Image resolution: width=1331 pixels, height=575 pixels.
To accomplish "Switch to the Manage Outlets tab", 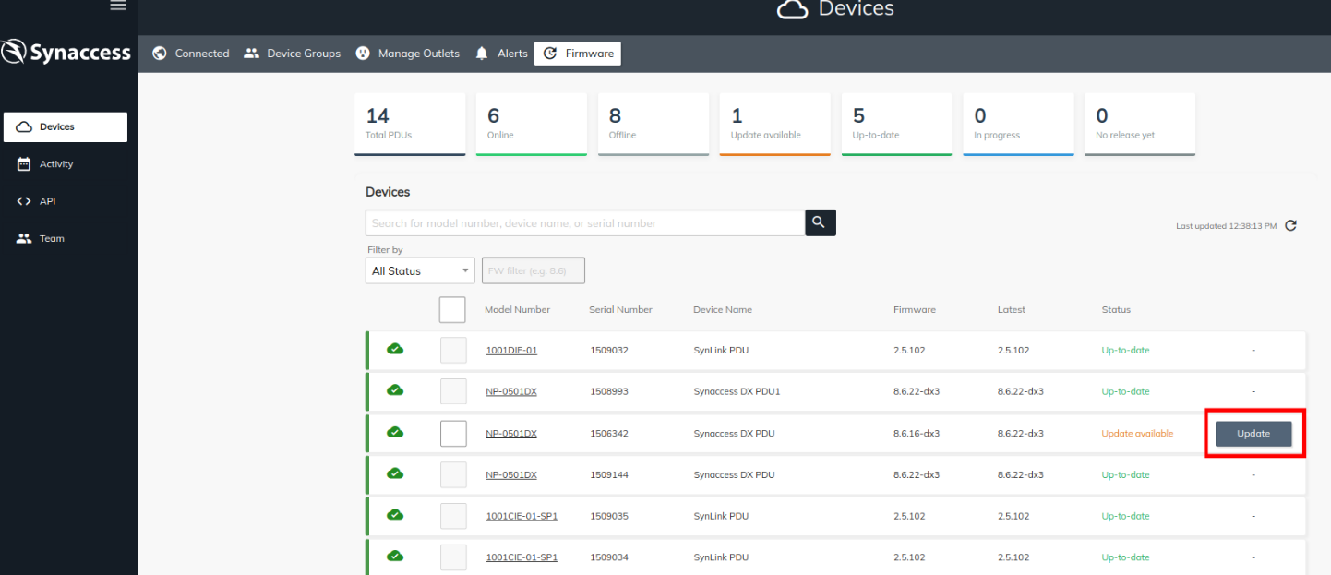I will tap(408, 54).
